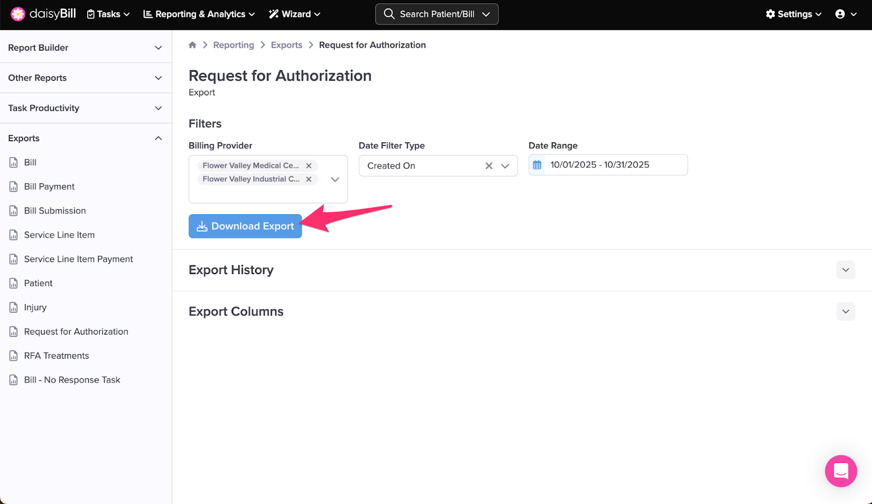Open the Wizard menu

click(294, 14)
